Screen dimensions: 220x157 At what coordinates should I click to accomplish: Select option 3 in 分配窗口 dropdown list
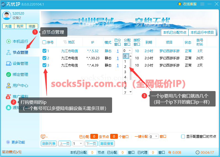coord(125,72)
